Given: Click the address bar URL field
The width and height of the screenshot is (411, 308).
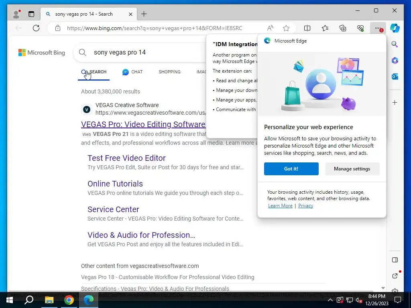Looking at the screenshot, I should click(x=155, y=28).
